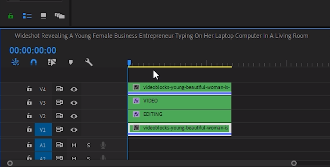Toggle sync lock for track A1

59,145
